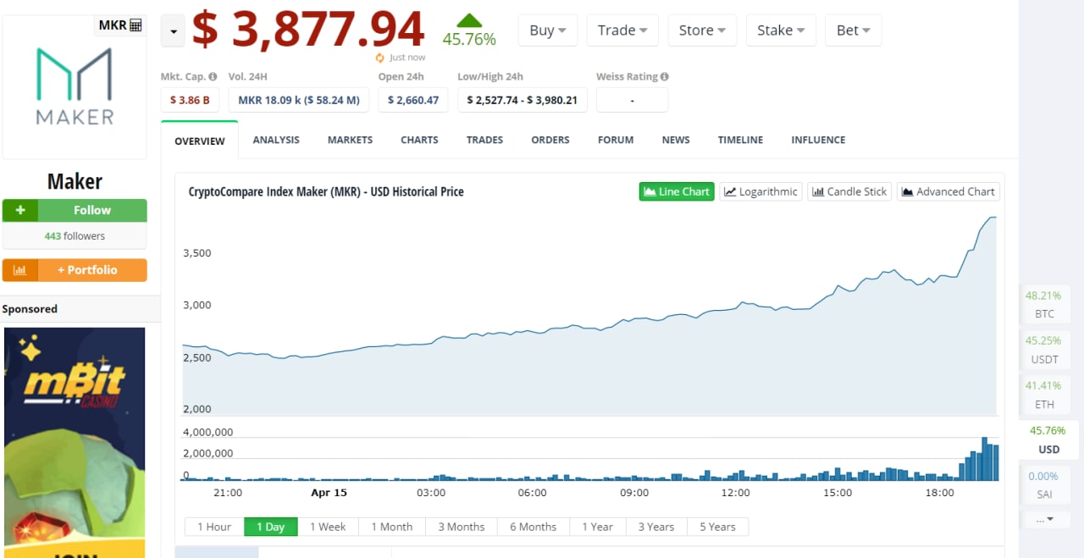Open the Trade dropdown menu
Viewport: 1084px width, 558px height.
click(x=622, y=30)
